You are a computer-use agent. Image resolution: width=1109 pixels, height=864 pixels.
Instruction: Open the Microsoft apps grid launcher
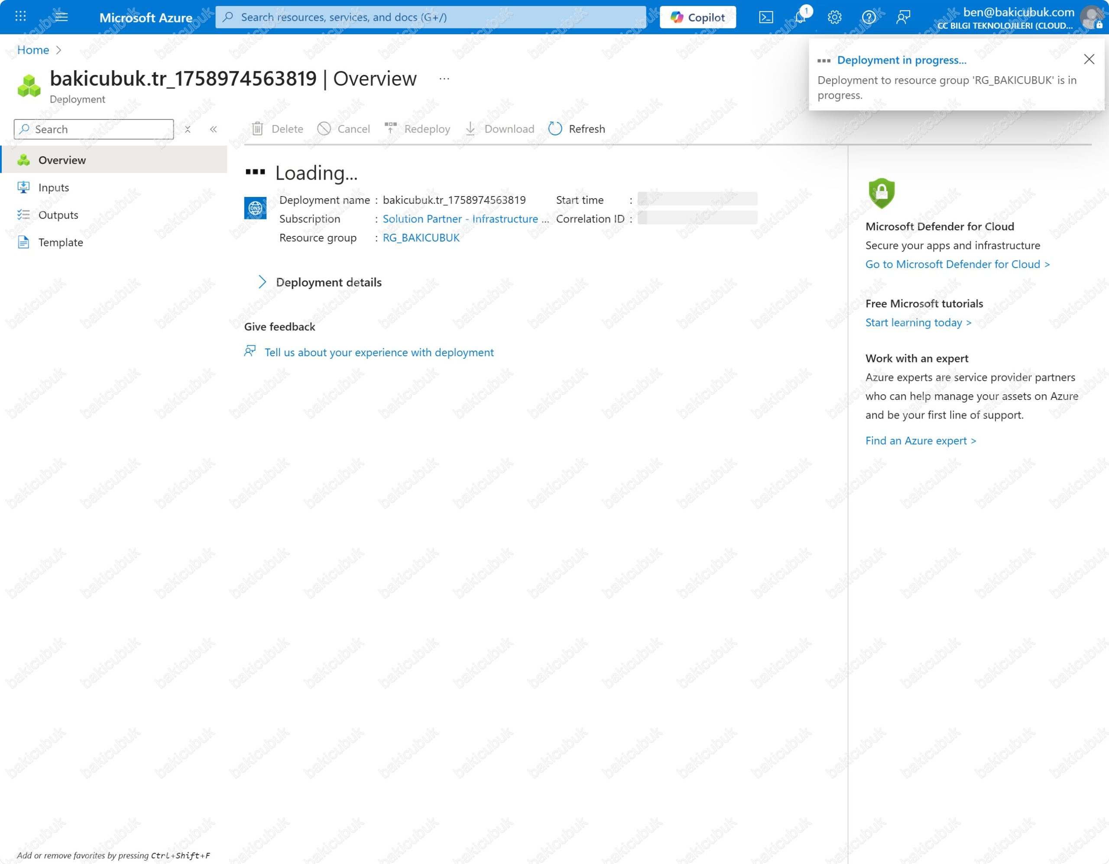point(20,17)
